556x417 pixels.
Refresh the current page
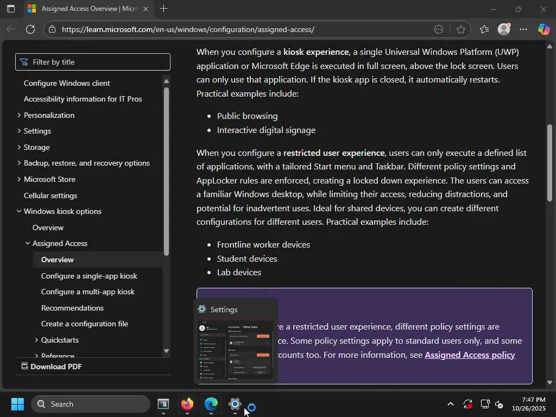coord(30,29)
